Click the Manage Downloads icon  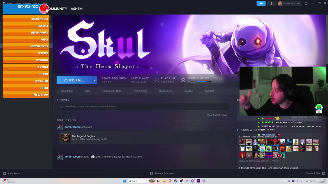click(151, 173)
